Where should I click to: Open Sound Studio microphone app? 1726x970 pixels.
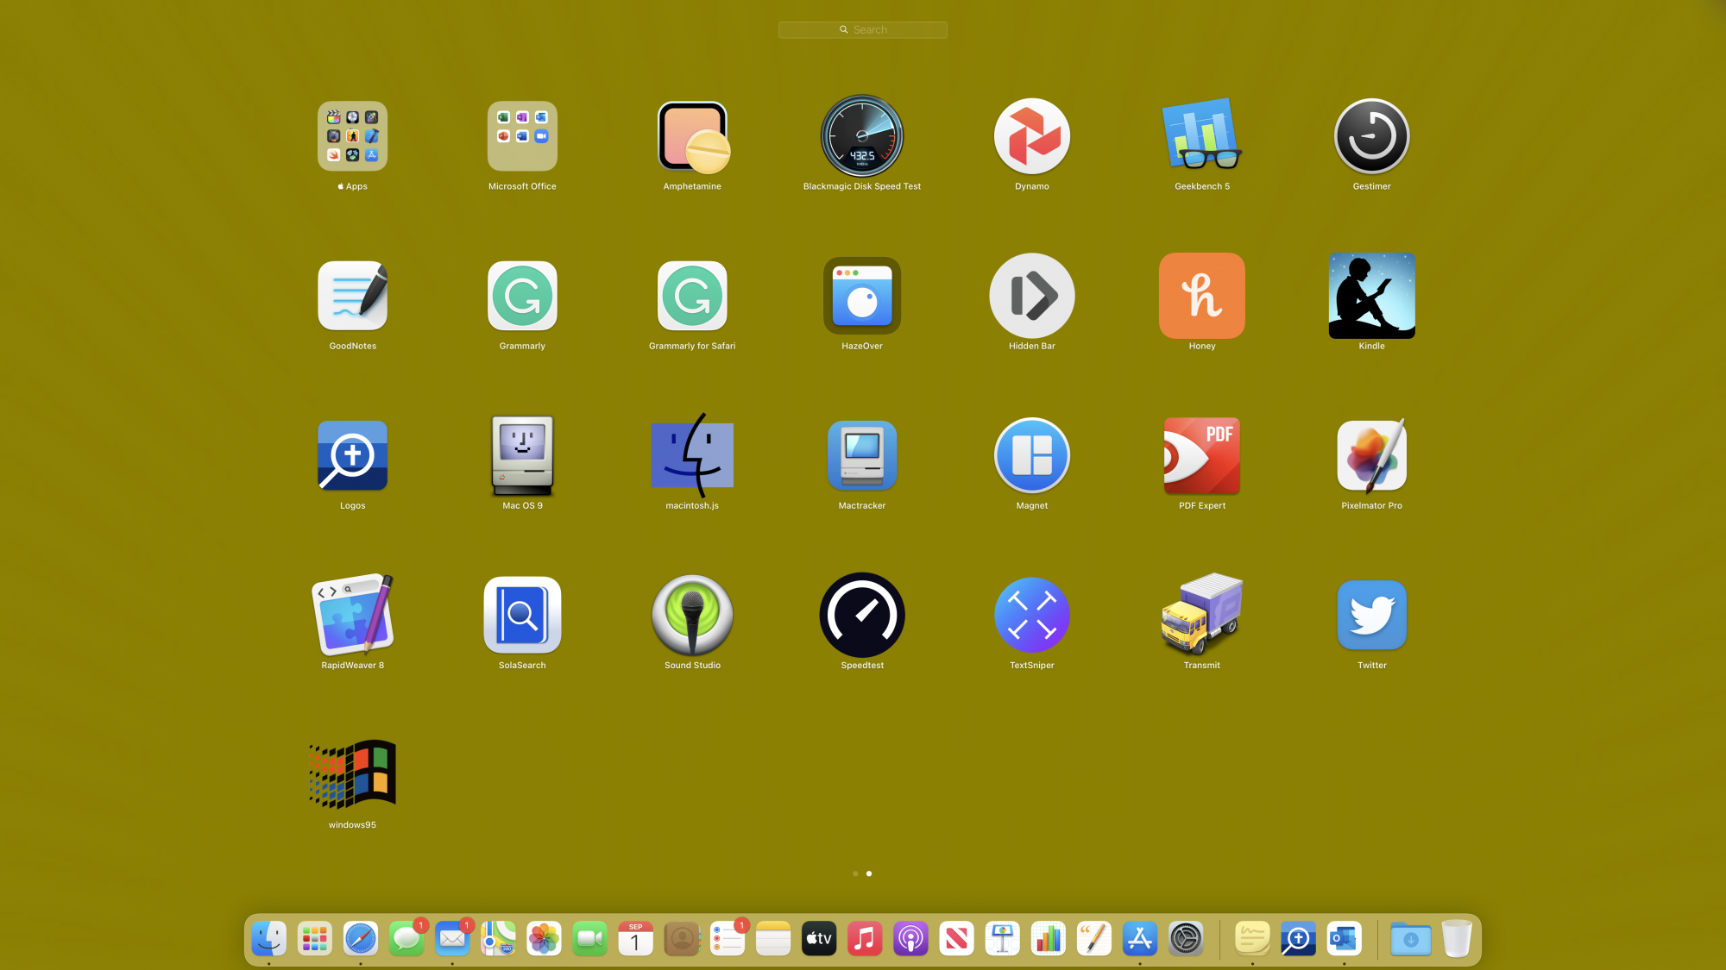[x=692, y=616]
